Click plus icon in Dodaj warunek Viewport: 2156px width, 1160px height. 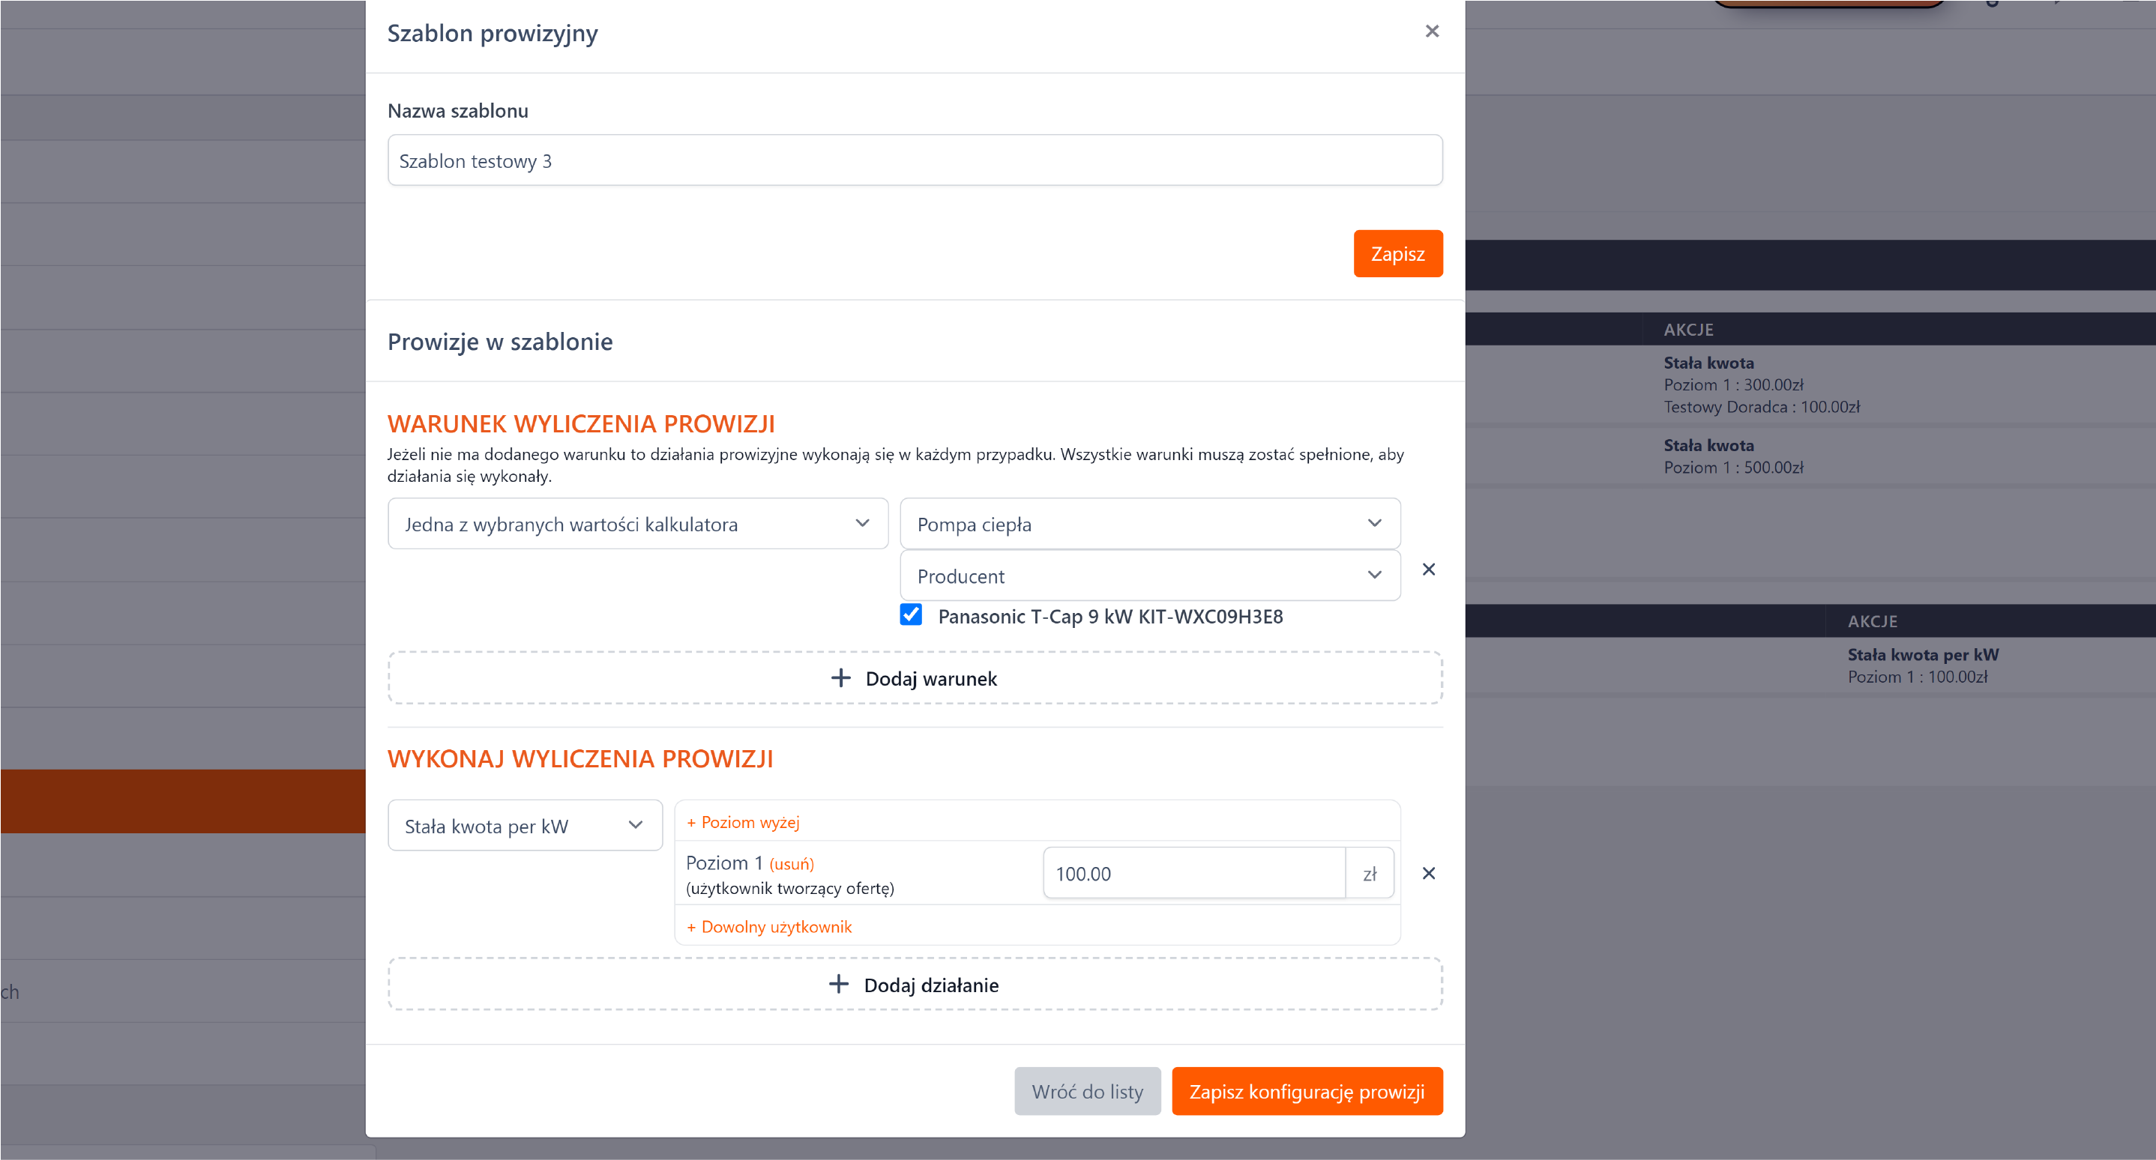click(x=840, y=677)
